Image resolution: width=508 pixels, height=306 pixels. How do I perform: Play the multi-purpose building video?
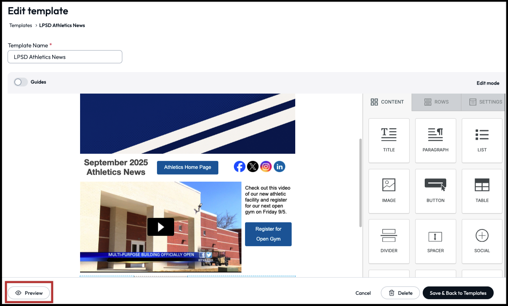[161, 227]
